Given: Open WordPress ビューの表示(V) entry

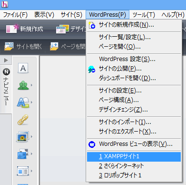Looking at the screenshot, I should point(134,144).
